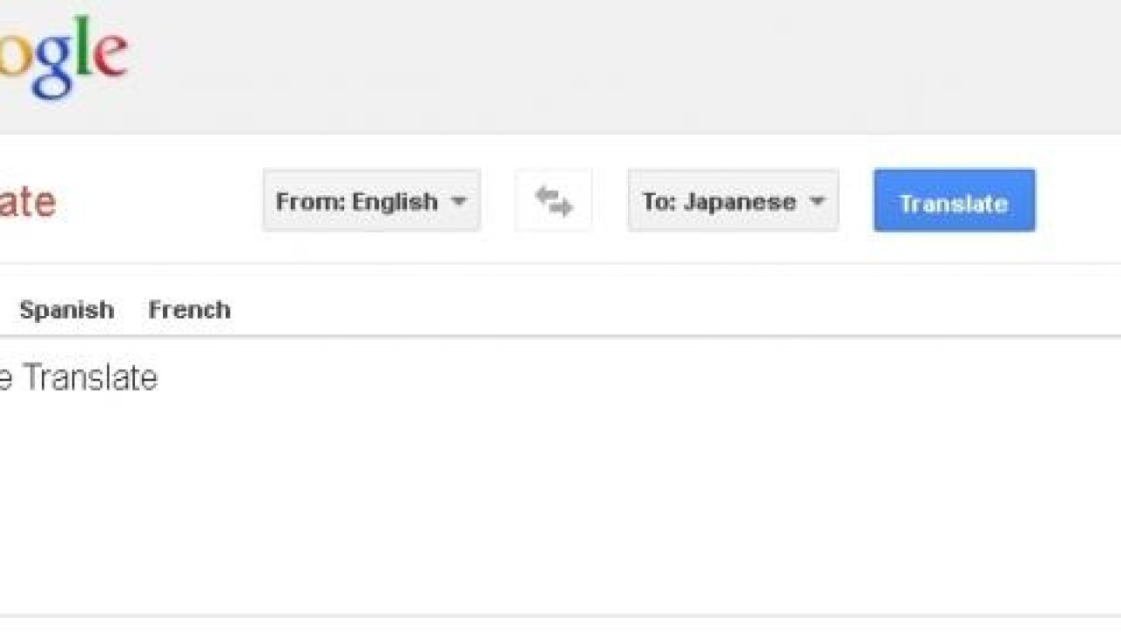Click the white space between heading and From selector

[x=159, y=201]
